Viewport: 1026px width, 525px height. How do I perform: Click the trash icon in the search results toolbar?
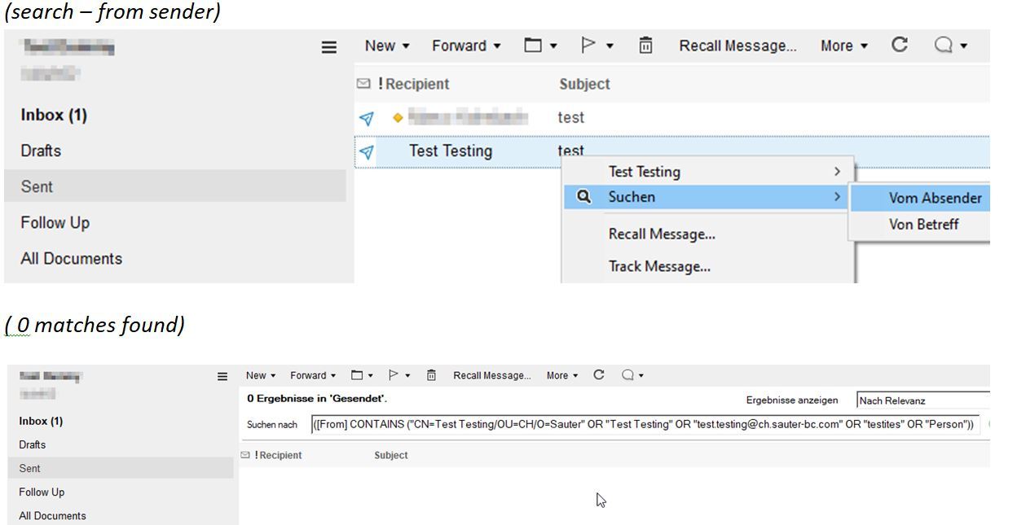pos(432,375)
